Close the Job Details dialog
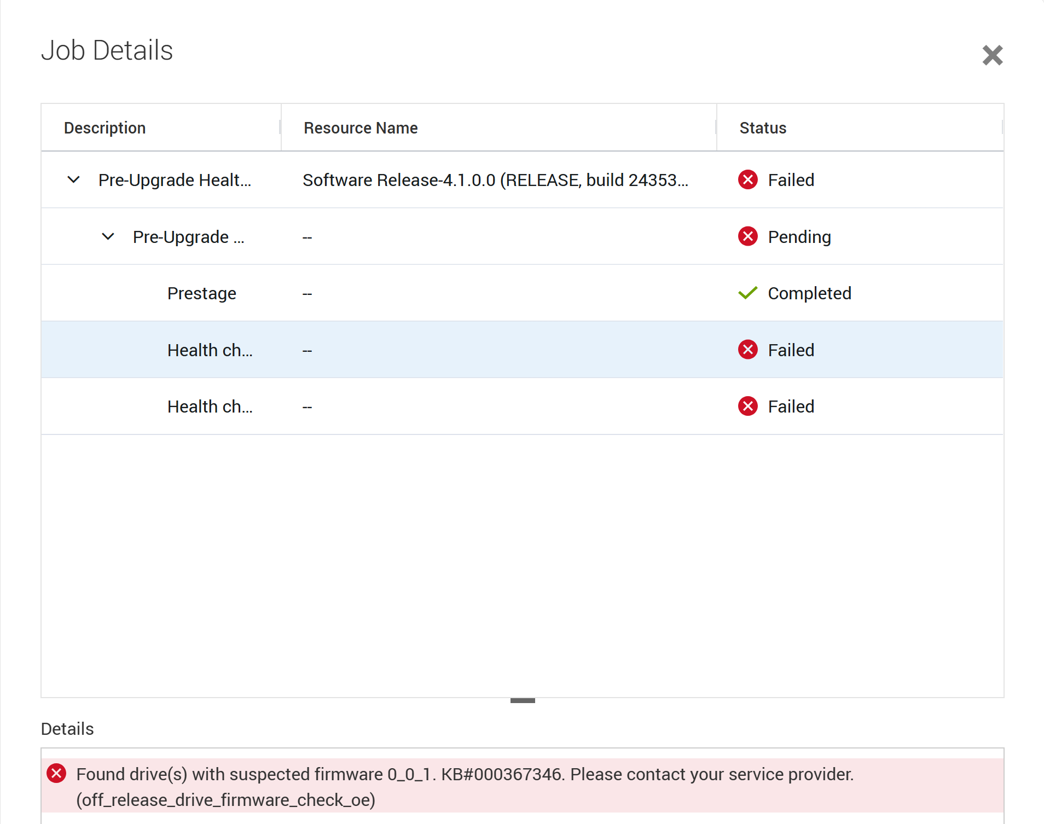Viewport: 1044px width, 824px height. 992,55
